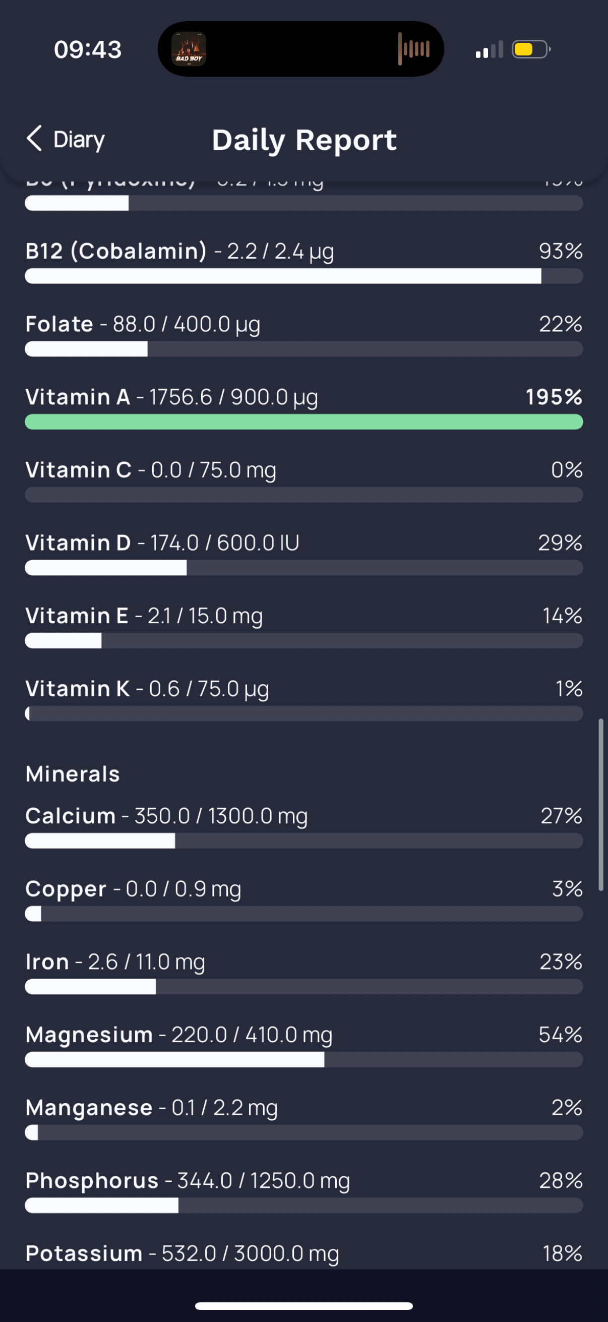The width and height of the screenshot is (608, 1322).
Task: Tap the cellular signal strength icon
Action: 489,50
